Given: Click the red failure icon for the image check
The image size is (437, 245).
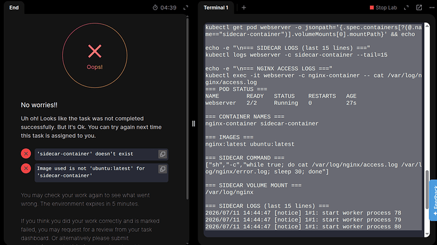Looking at the screenshot, I should [x=26, y=168].
